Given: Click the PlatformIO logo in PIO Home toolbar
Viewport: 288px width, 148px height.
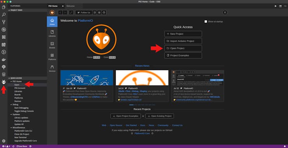Looking at the screenshot, I should tap(52, 12).
